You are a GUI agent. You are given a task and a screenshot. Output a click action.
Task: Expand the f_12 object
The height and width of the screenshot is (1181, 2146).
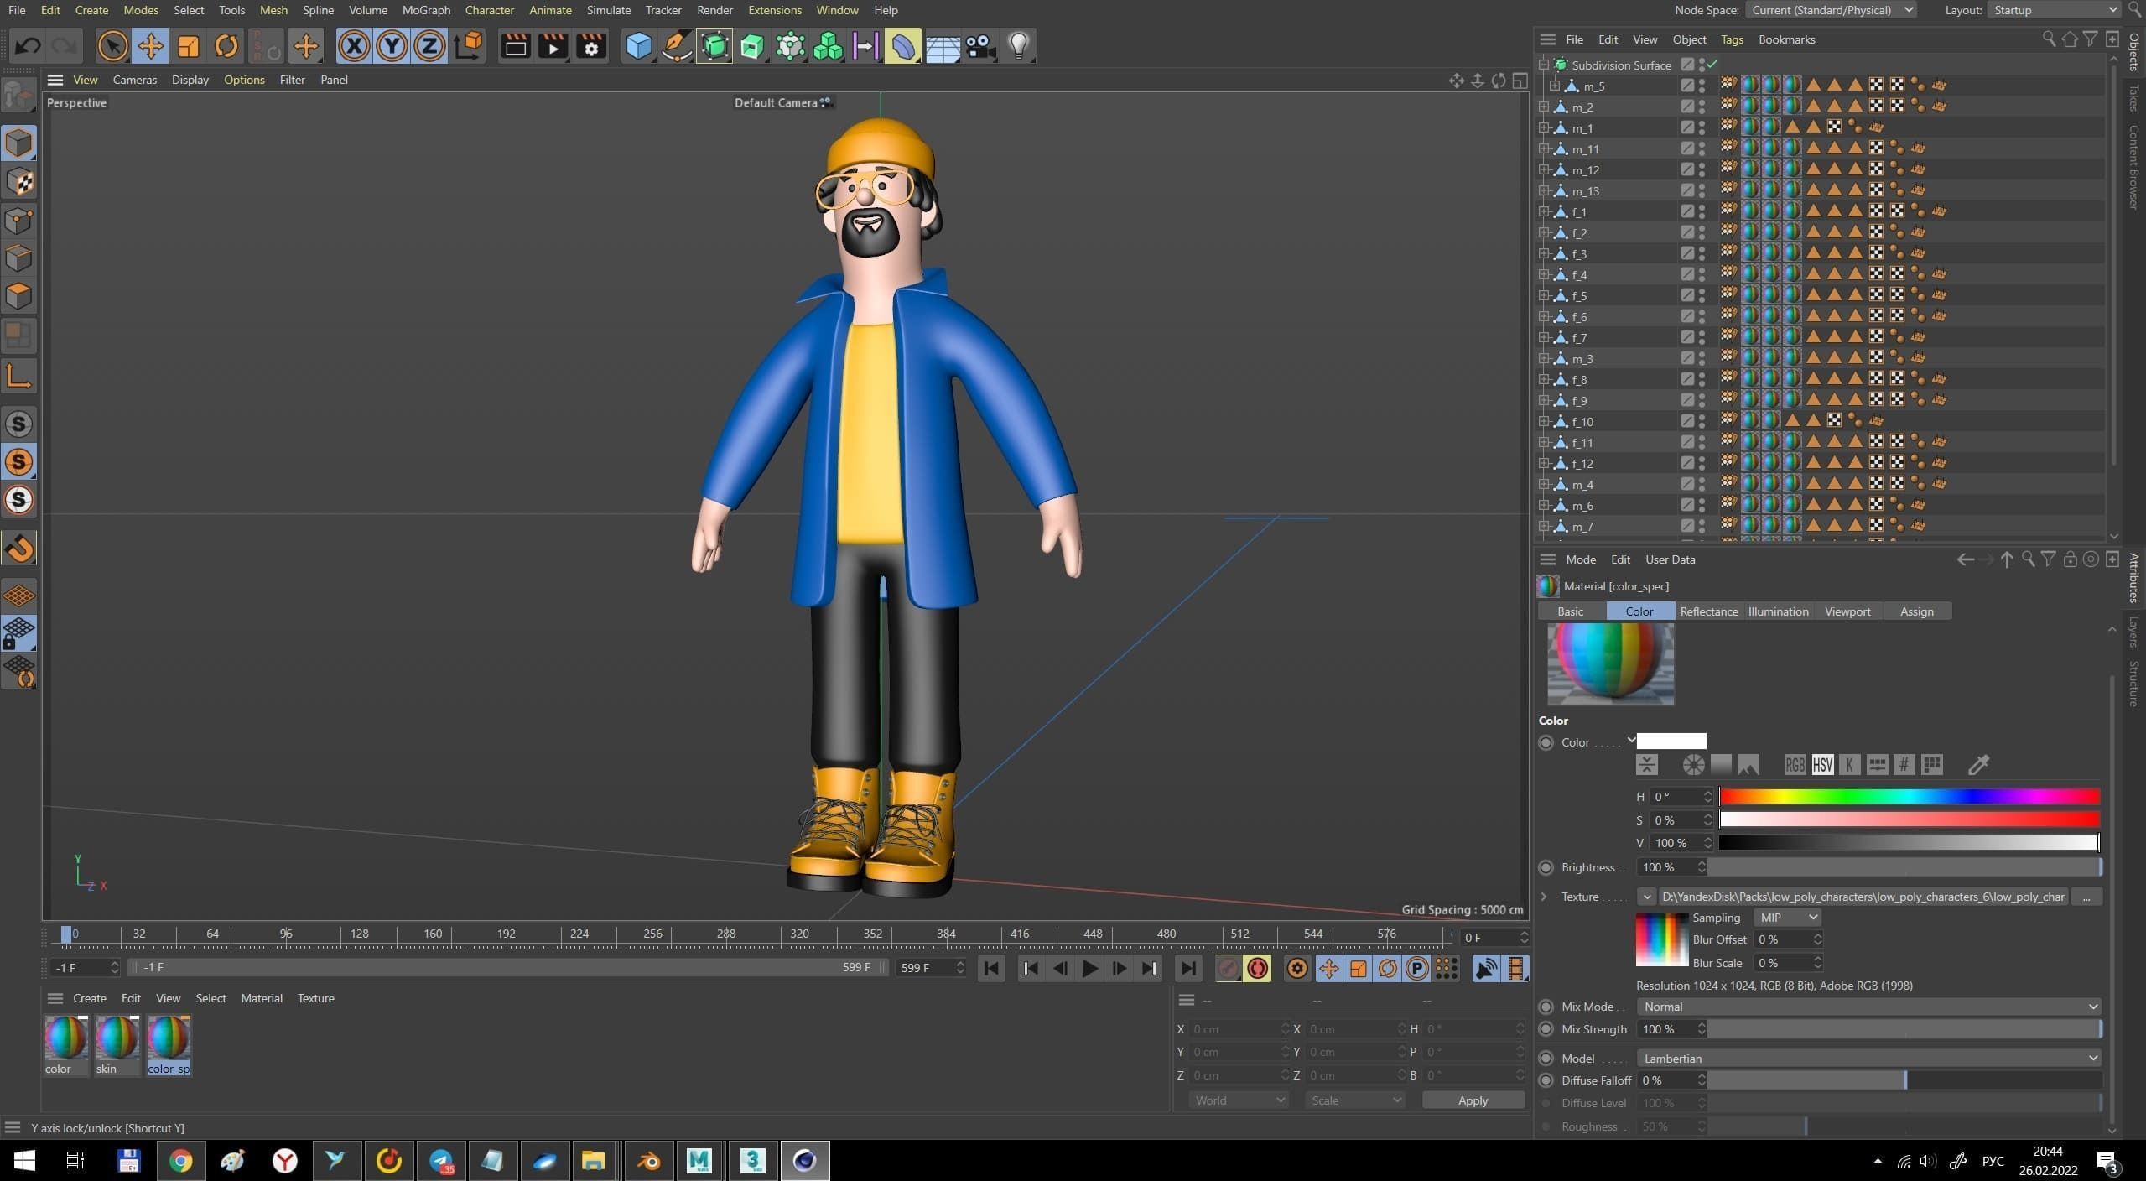coord(1543,463)
